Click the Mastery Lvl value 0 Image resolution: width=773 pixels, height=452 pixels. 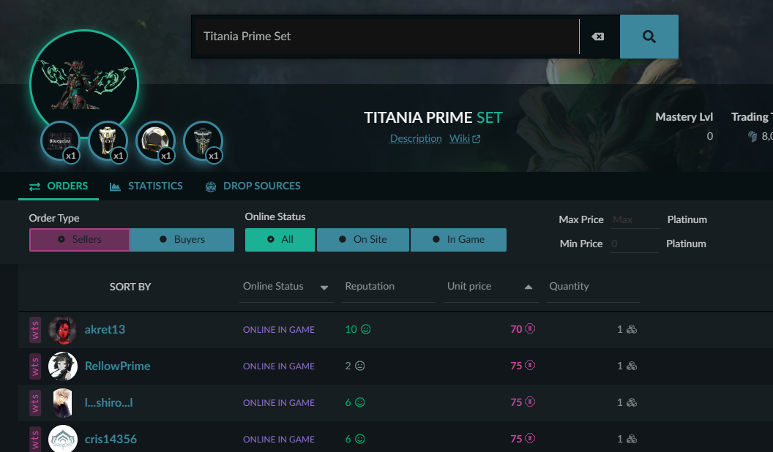point(710,136)
